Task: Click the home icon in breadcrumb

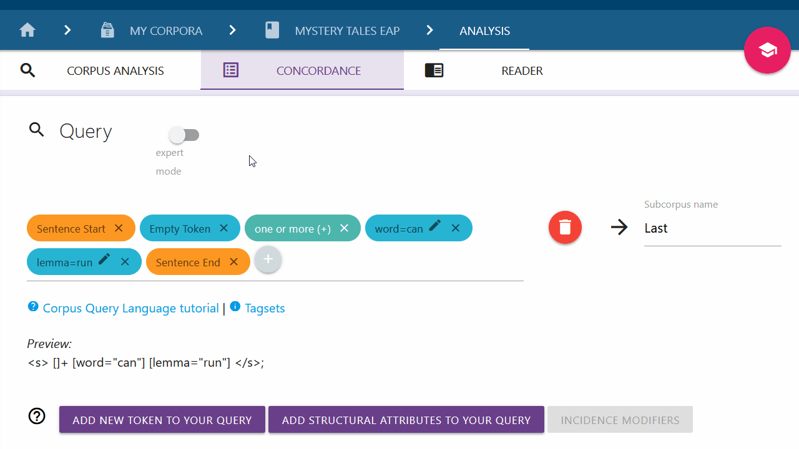Action: coord(27,31)
